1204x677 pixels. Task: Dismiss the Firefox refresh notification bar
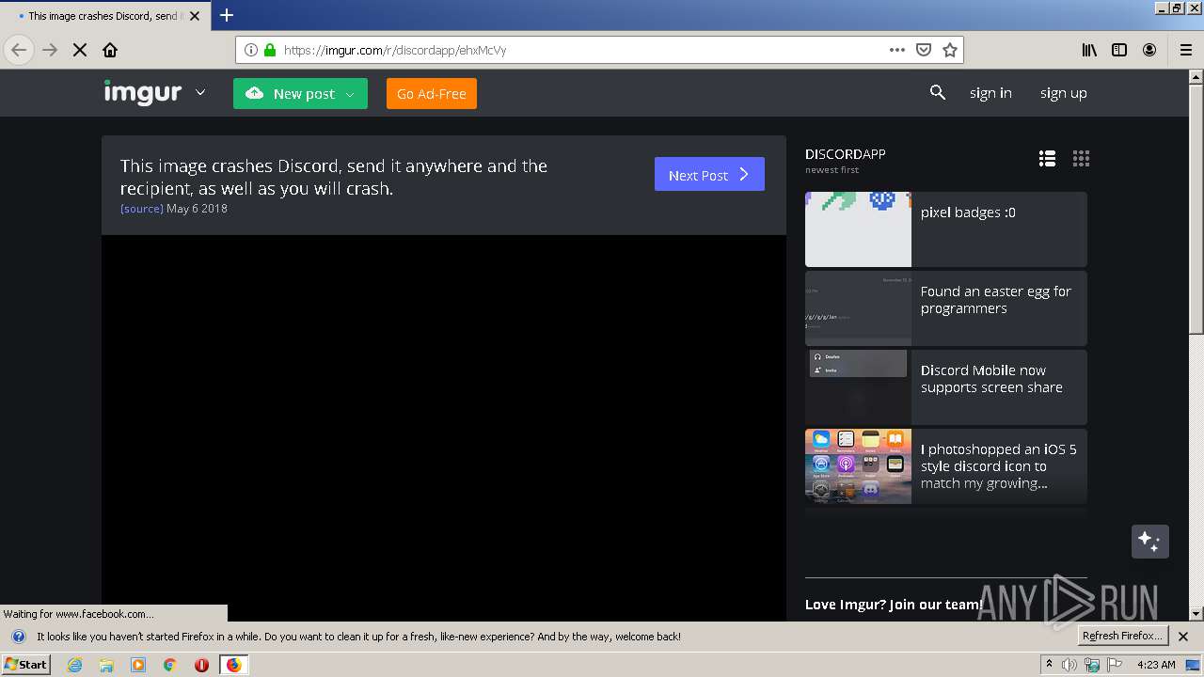pos(1183,637)
